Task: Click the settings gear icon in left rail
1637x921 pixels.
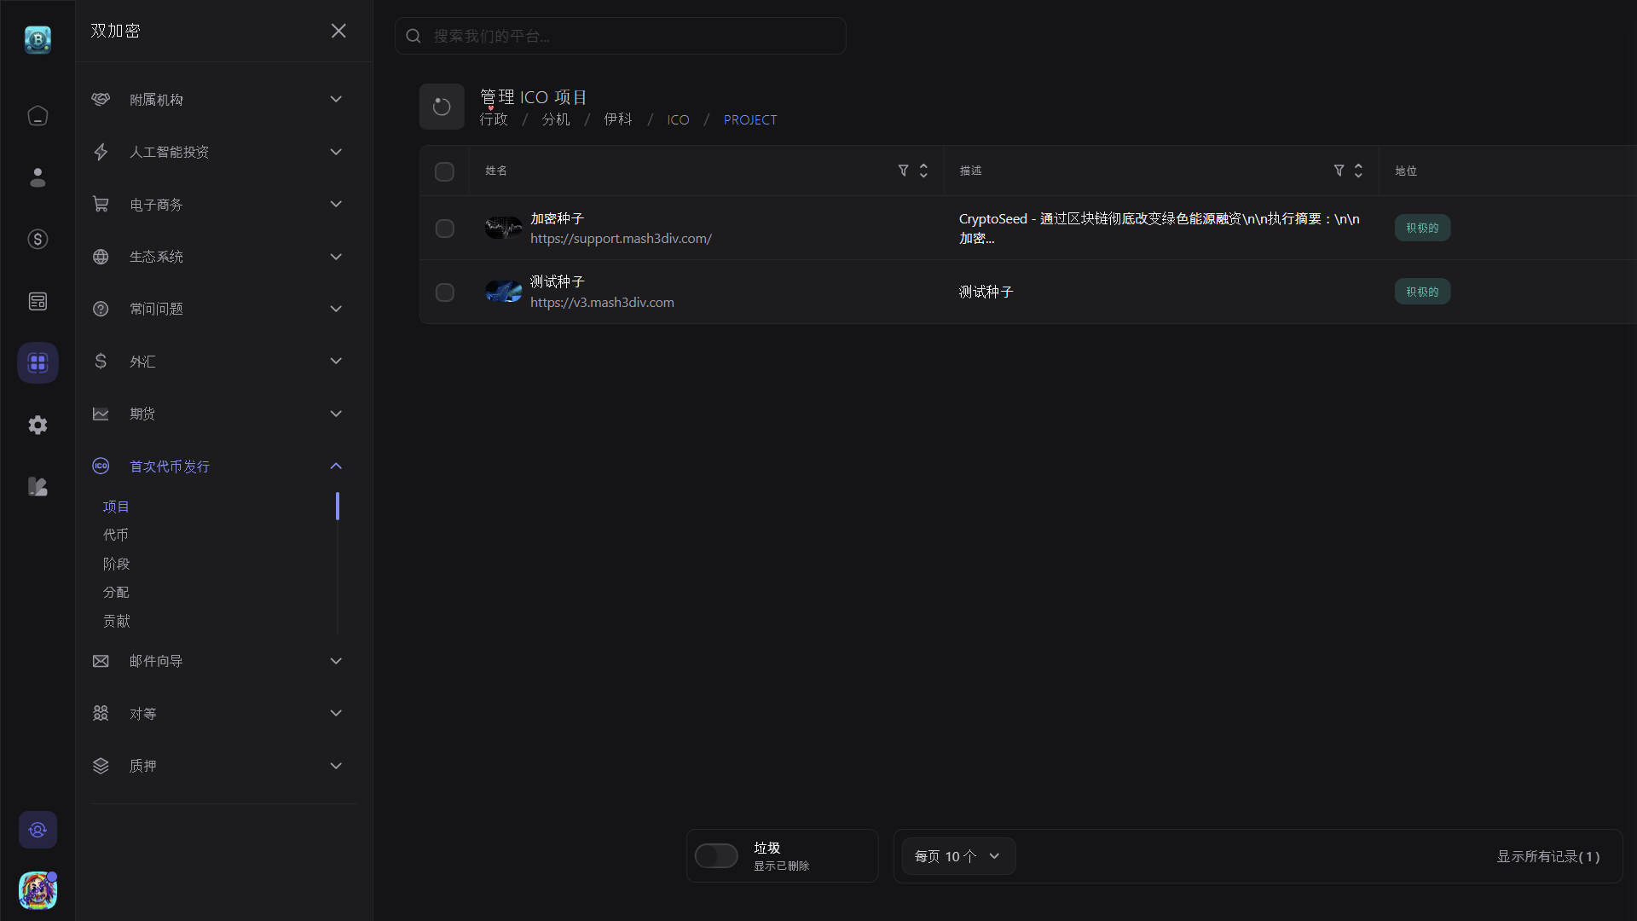Action: pos(38,425)
